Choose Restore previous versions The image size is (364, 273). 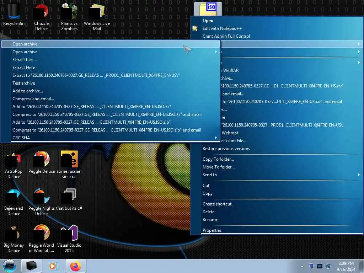click(277, 148)
